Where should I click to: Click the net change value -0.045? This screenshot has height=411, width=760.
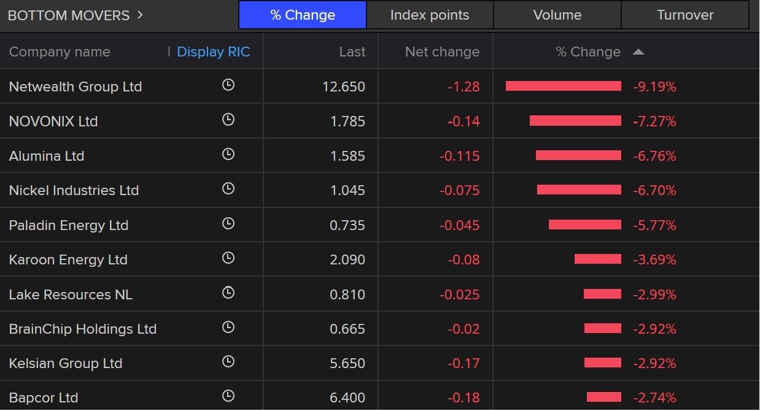(x=460, y=225)
